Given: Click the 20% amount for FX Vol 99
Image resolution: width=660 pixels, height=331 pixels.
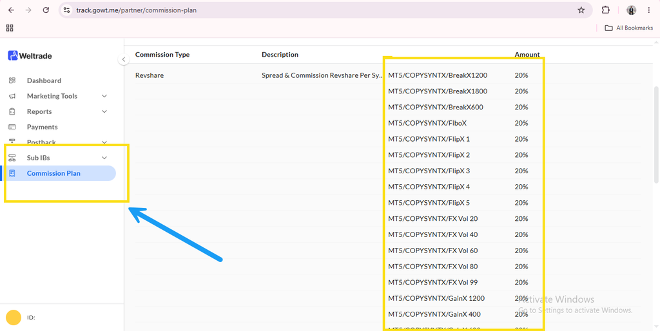Looking at the screenshot, I should pos(521,282).
